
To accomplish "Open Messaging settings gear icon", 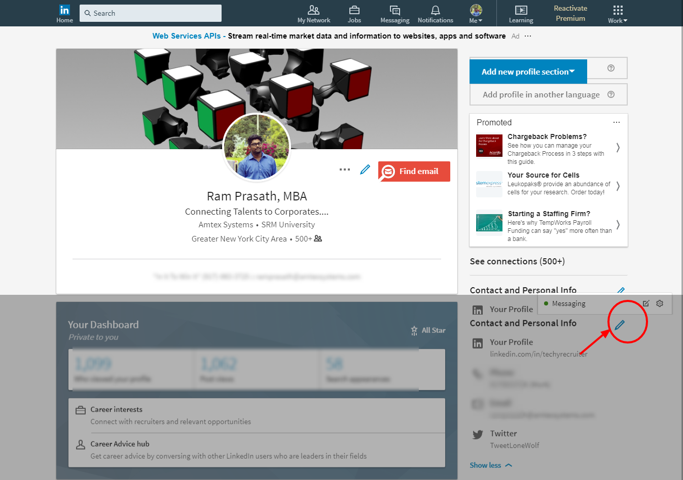I will point(660,303).
